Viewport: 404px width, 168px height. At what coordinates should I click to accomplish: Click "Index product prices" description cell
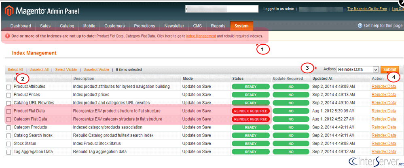click(91, 95)
